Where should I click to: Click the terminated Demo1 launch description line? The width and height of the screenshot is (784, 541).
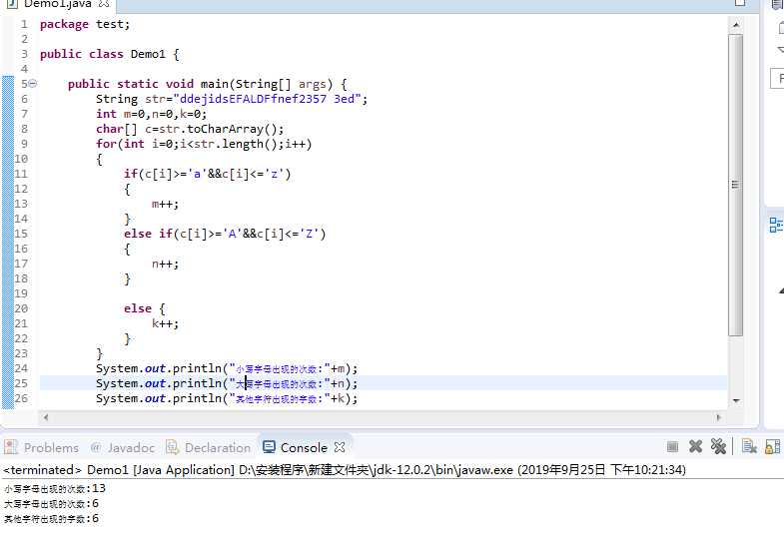(x=345, y=470)
